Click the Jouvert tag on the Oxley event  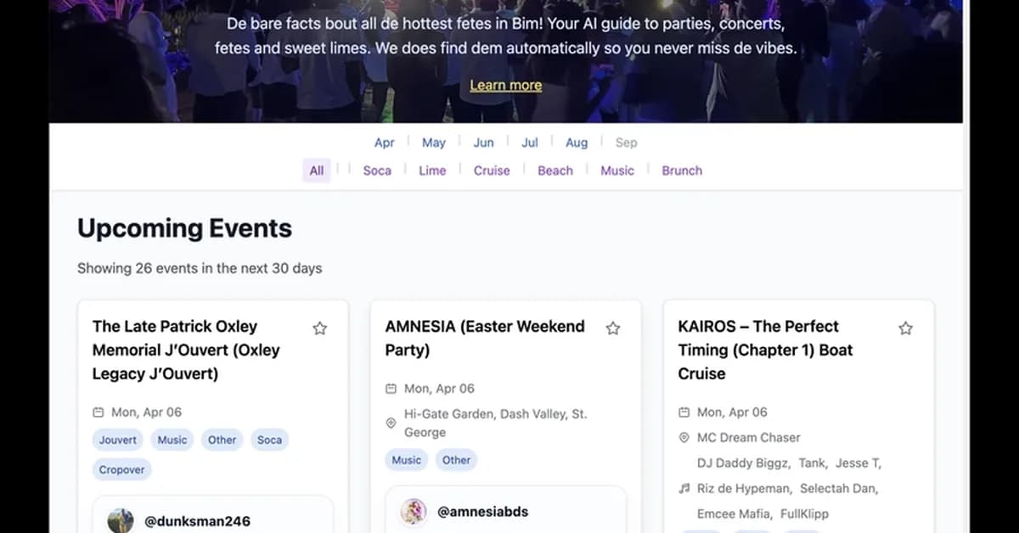118,440
